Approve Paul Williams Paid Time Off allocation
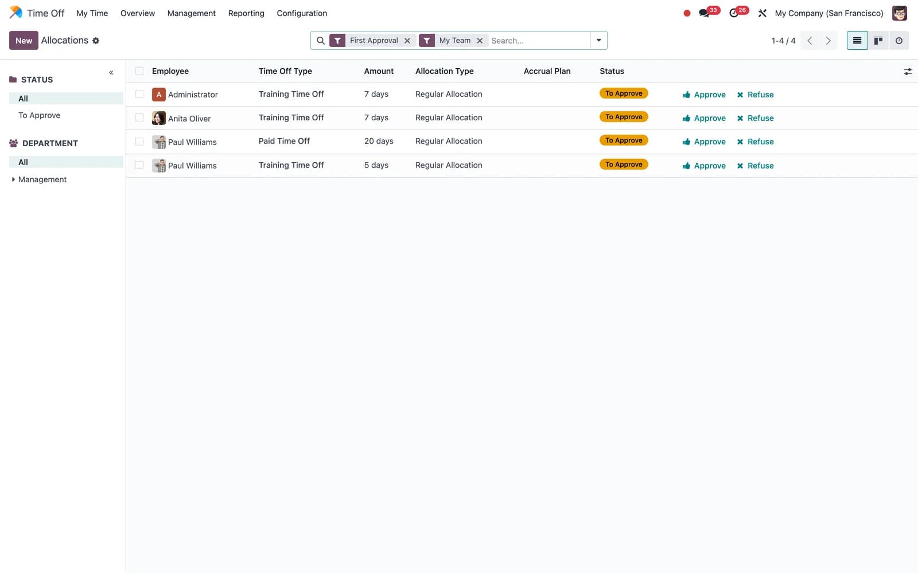Screen dimensions: 918x573 704,142
